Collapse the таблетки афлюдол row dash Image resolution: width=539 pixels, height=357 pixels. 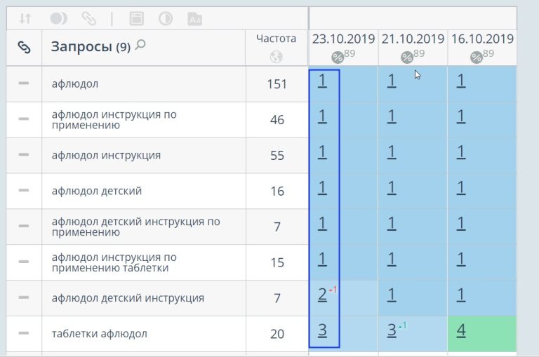tap(24, 333)
